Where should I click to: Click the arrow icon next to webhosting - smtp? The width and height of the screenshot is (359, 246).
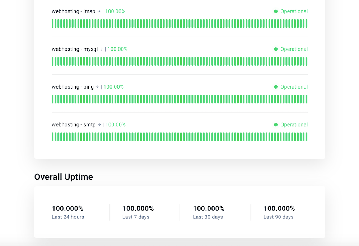pyautogui.click(x=99, y=124)
